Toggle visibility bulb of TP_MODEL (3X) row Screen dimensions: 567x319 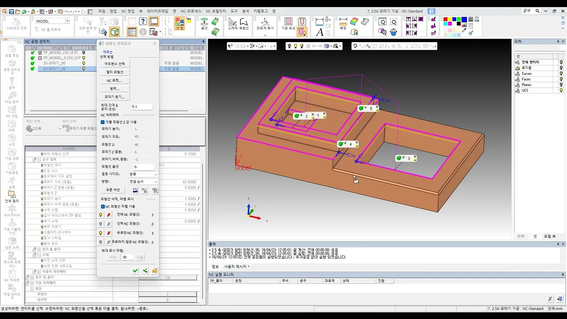coord(84,53)
